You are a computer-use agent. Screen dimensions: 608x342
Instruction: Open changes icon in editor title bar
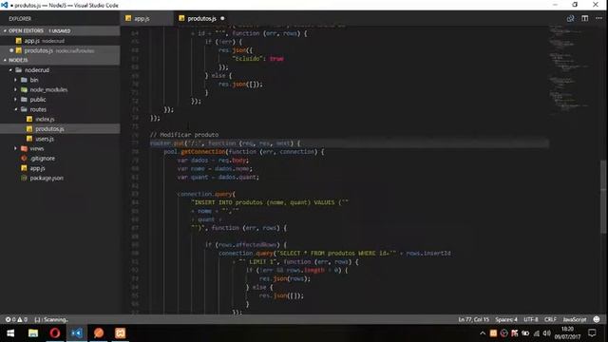[570, 18]
